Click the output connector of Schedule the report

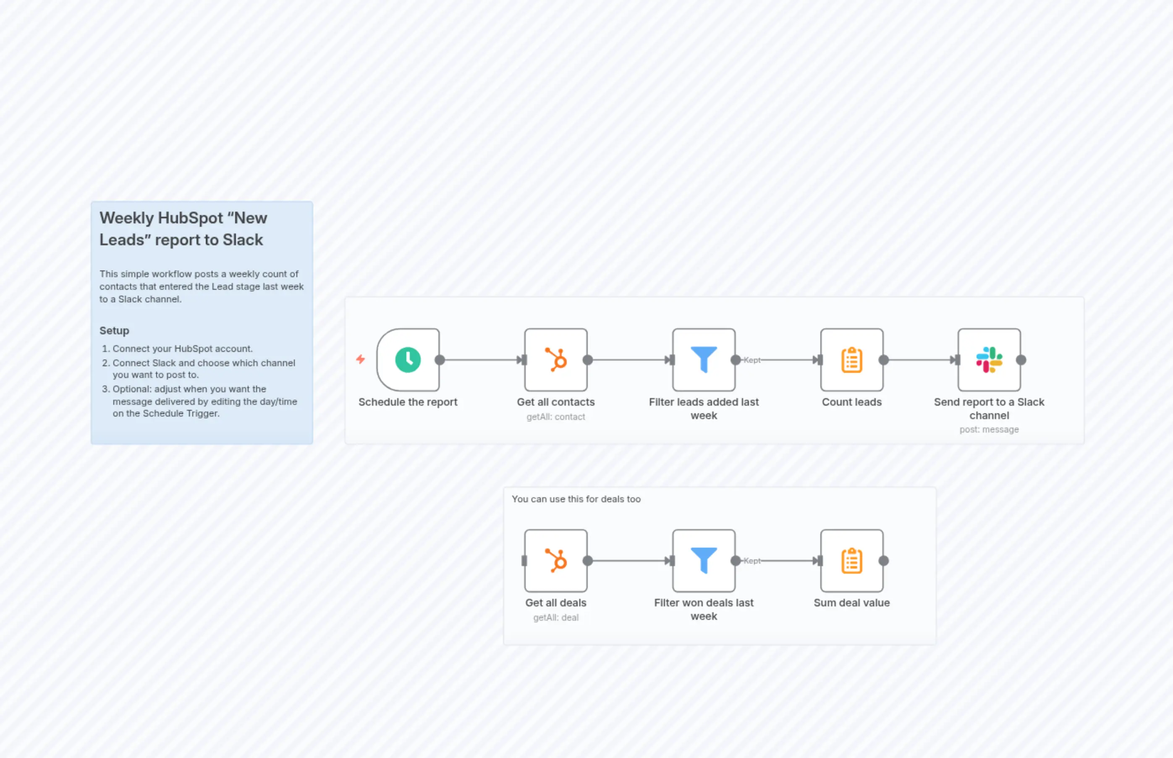point(440,360)
